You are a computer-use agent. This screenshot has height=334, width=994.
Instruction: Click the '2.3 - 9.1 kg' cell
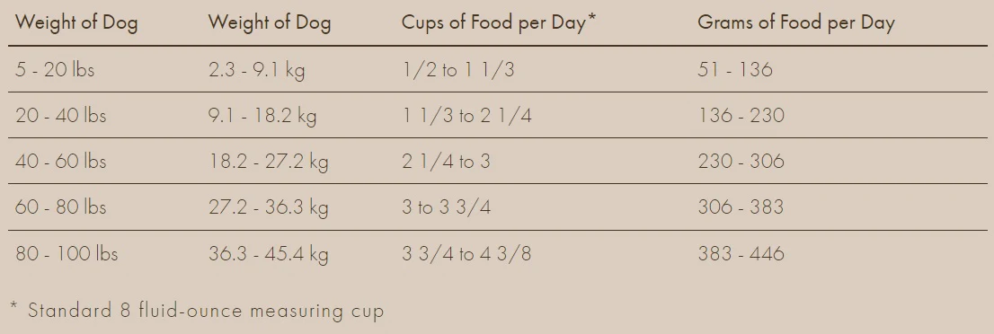pyautogui.click(x=257, y=69)
